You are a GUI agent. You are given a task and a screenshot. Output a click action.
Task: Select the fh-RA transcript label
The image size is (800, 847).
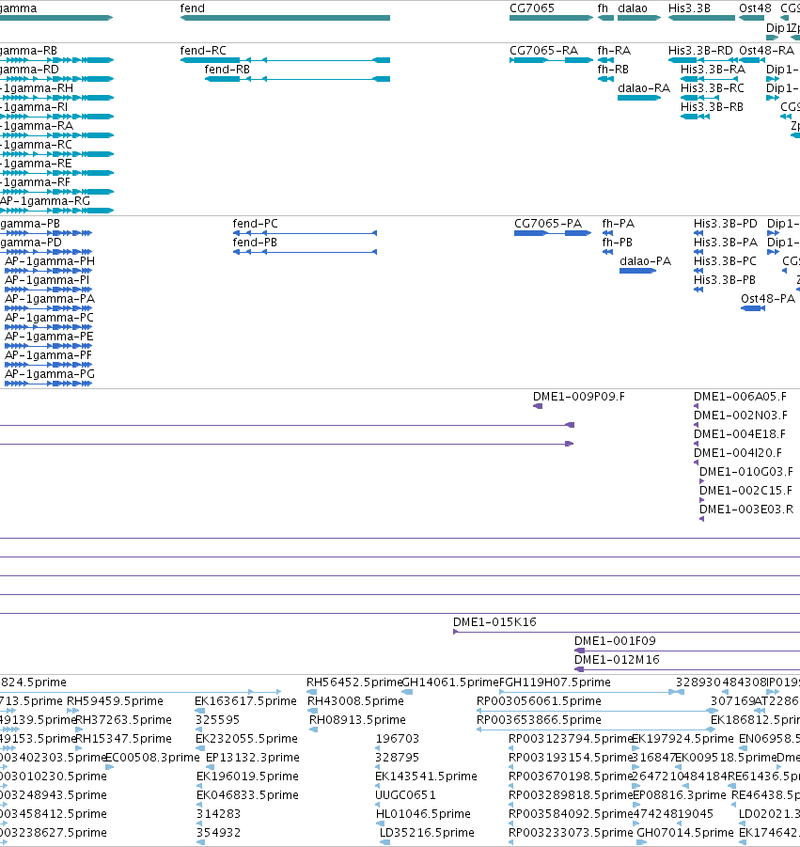pyautogui.click(x=614, y=50)
